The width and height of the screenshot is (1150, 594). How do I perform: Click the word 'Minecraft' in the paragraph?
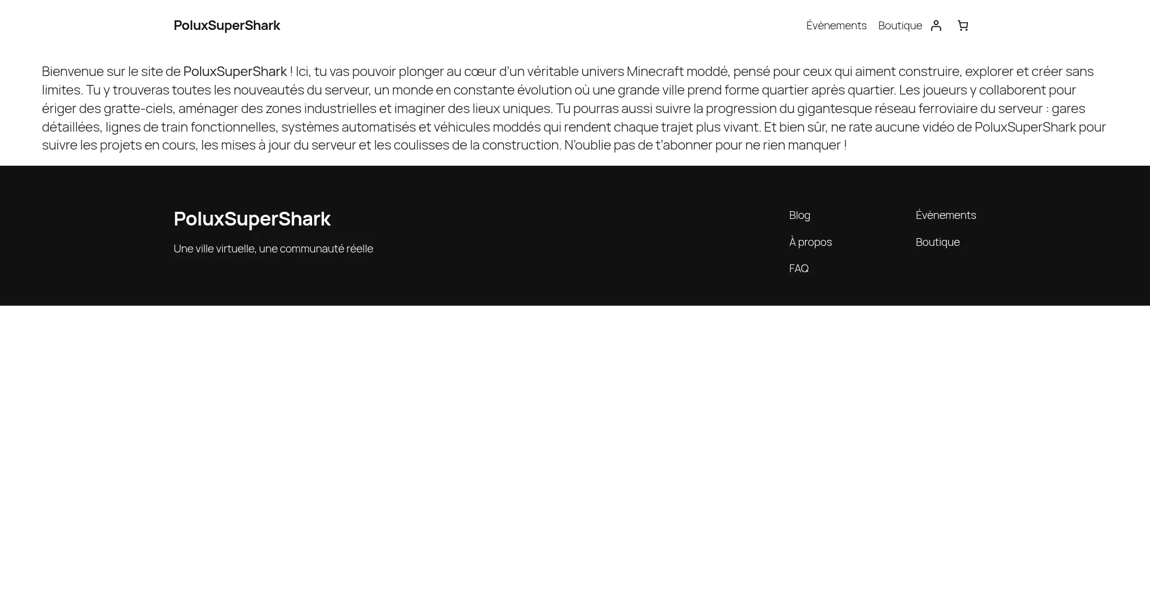click(x=655, y=72)
